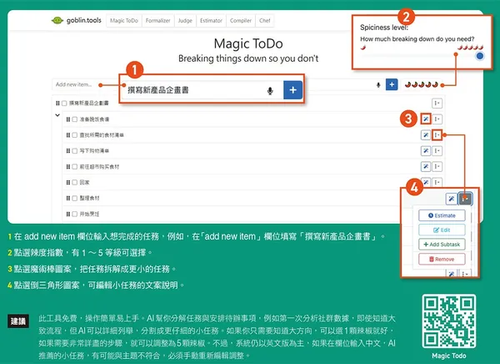500x364 pixels.
Task: Go to the Estimator tab
Action: pos(211,21)
